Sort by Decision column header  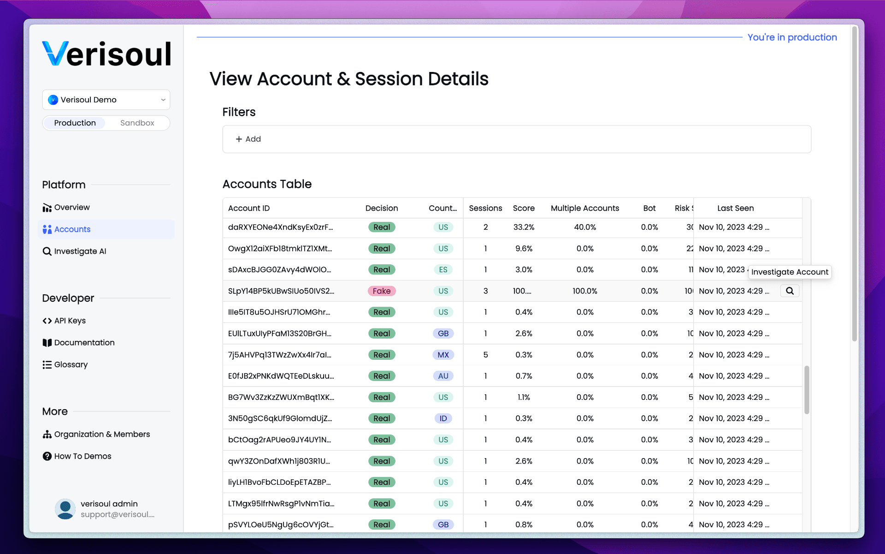point(382,208)
